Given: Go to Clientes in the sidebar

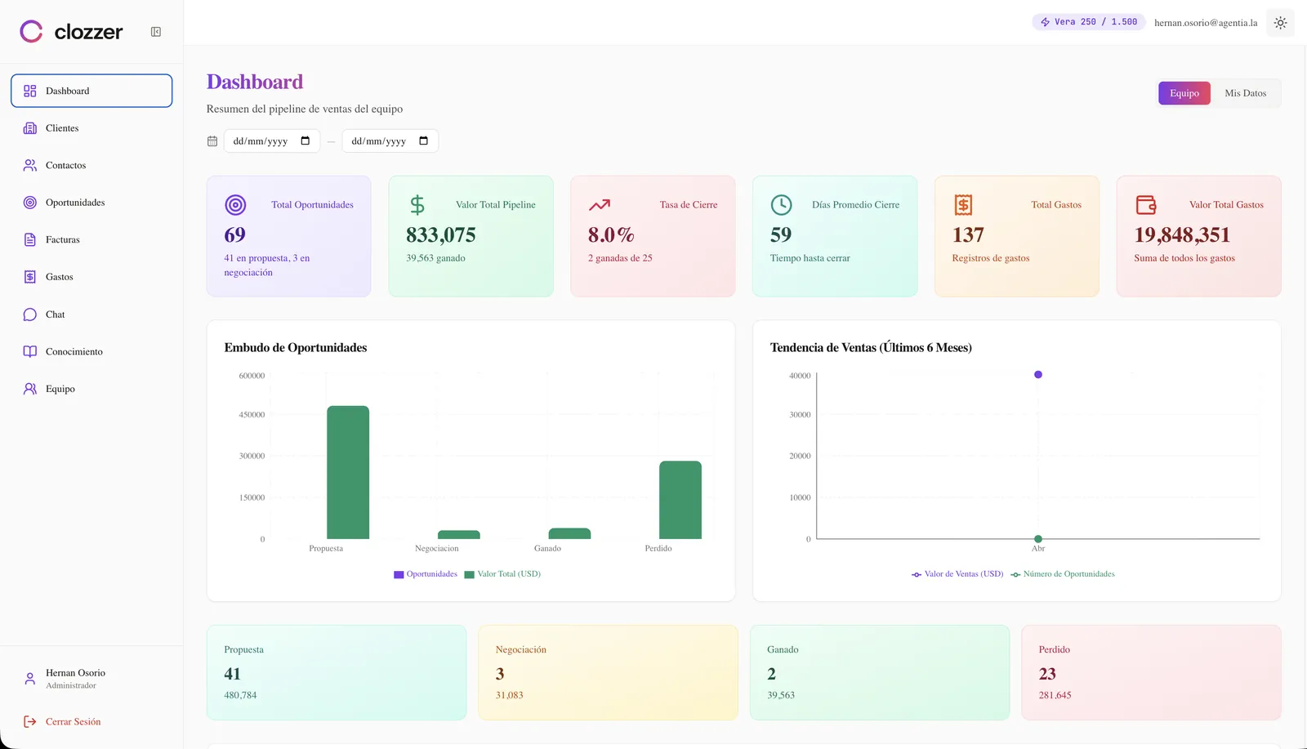Looking at the screenshot, I should pos(91,128).
